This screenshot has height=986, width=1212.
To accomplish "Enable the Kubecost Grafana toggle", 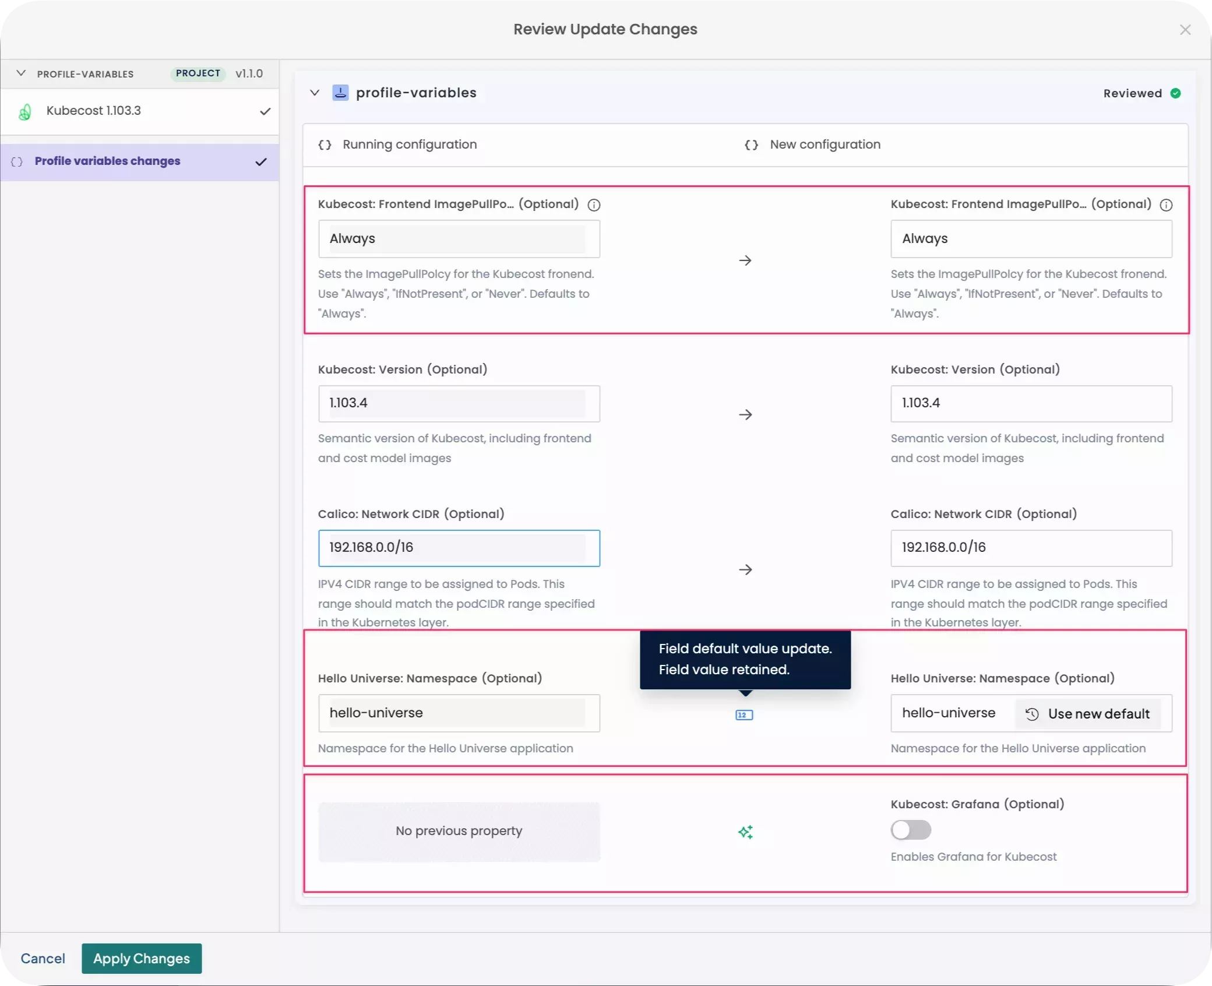I will [x=911, y=830].
